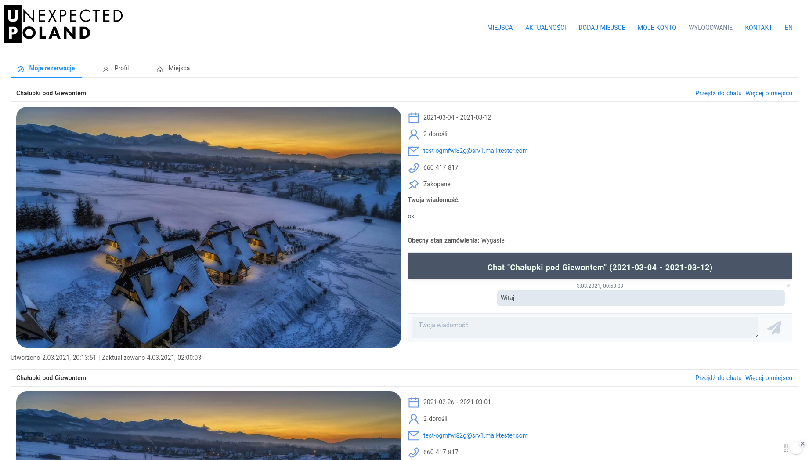Click the email link in the 2021-02-26 reservation
Viewport: 809px width, 460px height.
coord(476,435)
